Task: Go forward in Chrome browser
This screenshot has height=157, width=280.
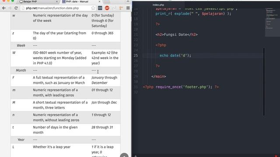Action: 10,8
